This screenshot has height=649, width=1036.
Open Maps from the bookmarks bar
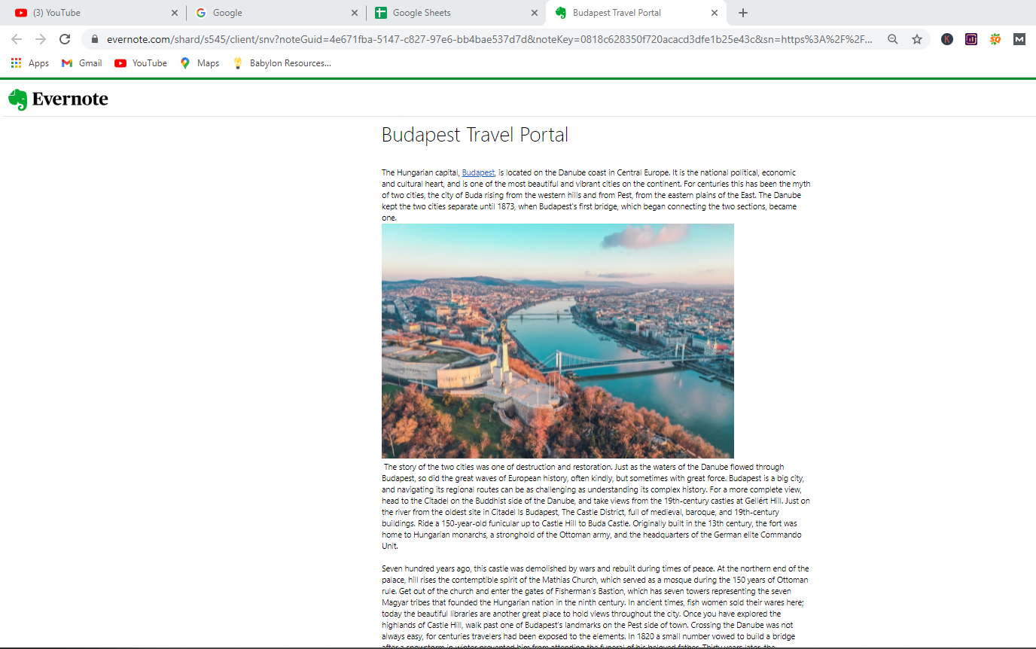(199, 62)
